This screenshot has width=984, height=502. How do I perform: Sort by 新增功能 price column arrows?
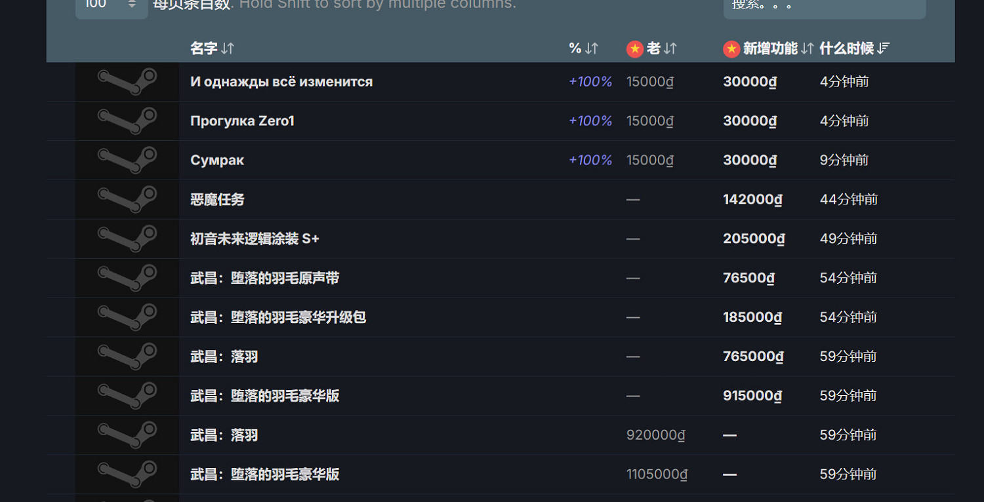(807, 48)
